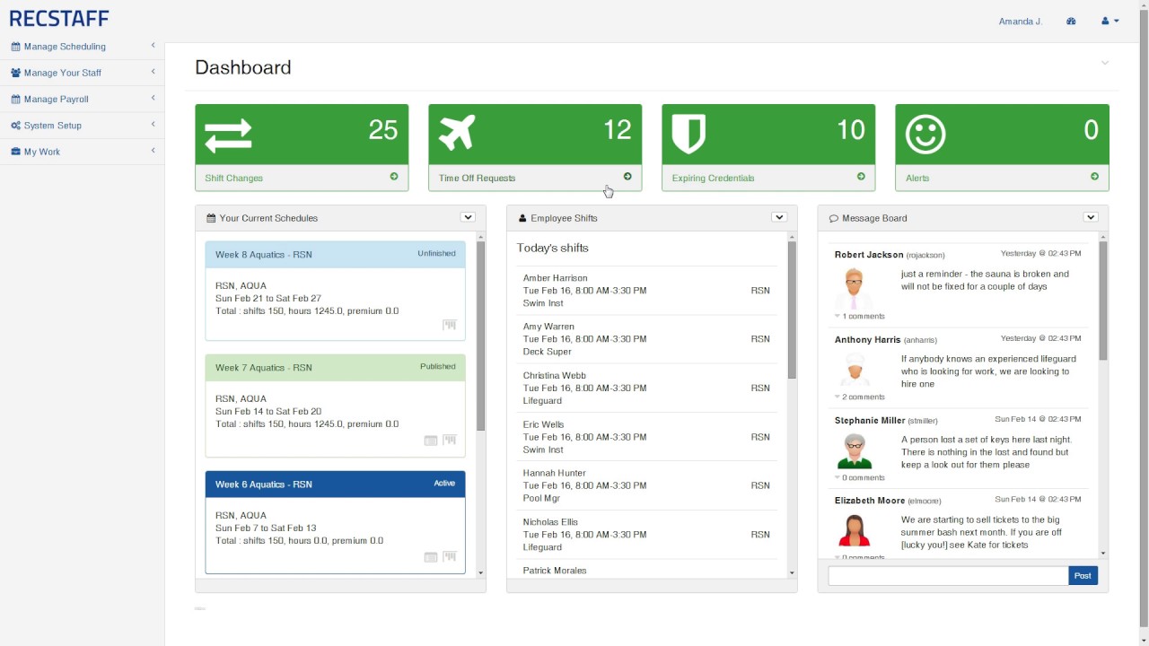
Task: Click Robert Jackson's avatar on Message Board
Action: coord(854,289)
